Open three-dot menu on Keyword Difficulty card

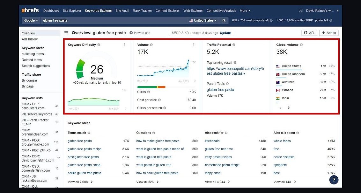coord(124,45)
